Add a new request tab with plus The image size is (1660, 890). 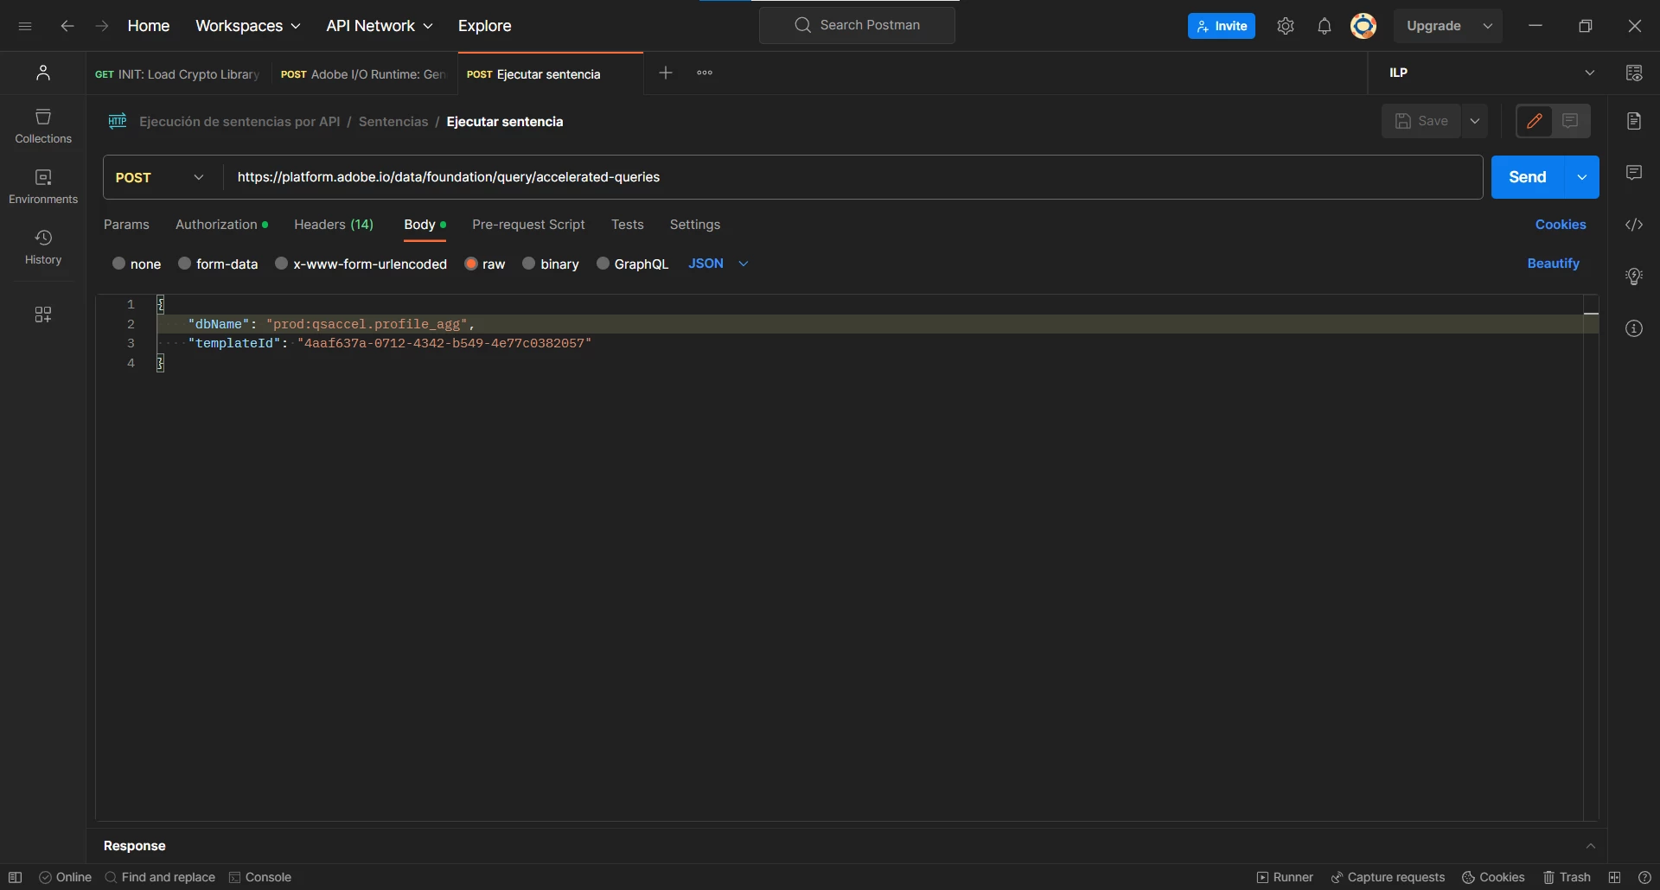coord(666,73)
